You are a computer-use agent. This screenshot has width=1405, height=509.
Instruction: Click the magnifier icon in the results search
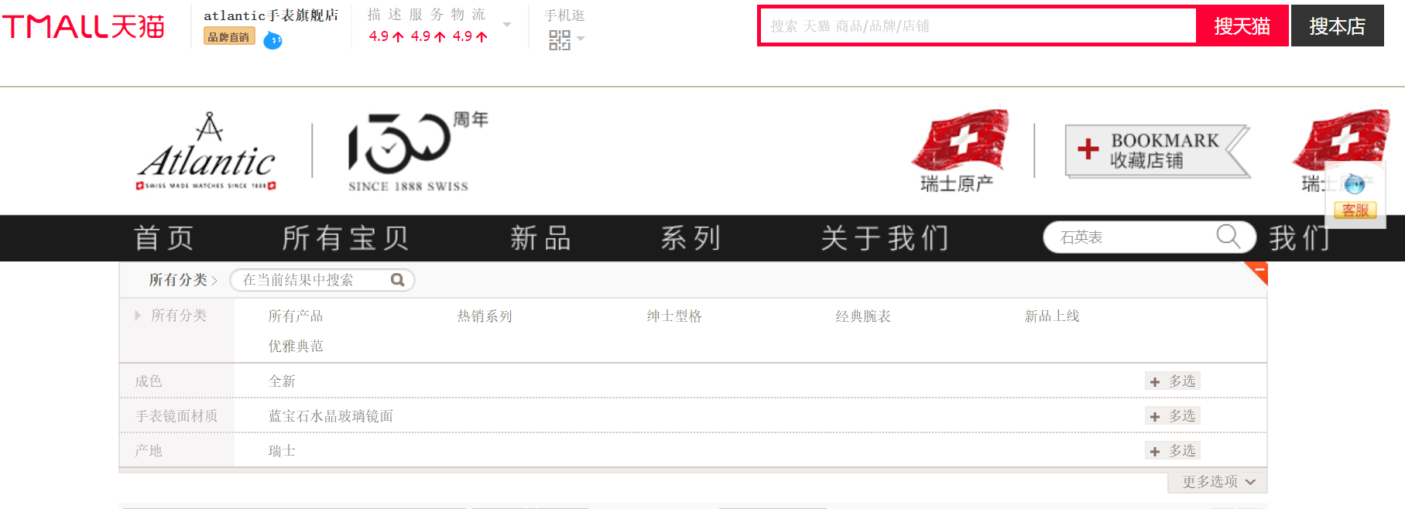coord(398,280)
